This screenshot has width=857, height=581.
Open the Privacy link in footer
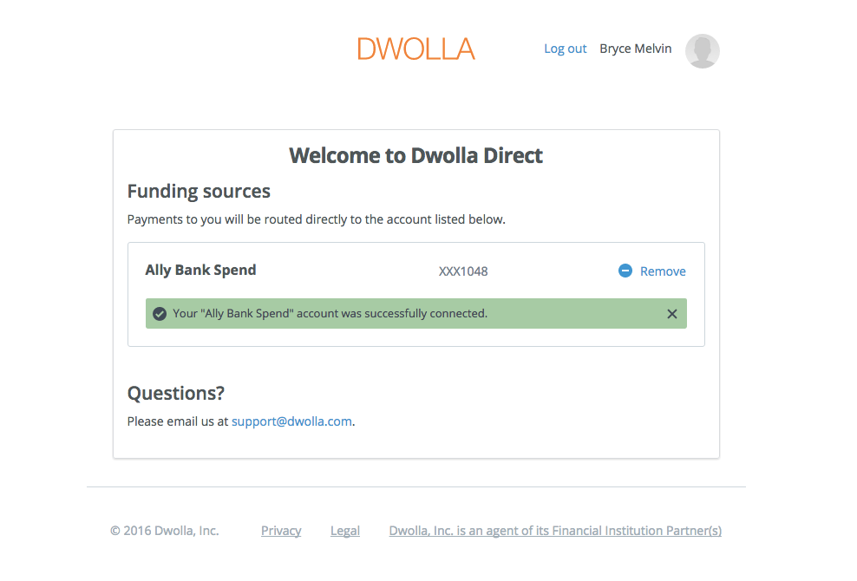click(x=281, y=531)
